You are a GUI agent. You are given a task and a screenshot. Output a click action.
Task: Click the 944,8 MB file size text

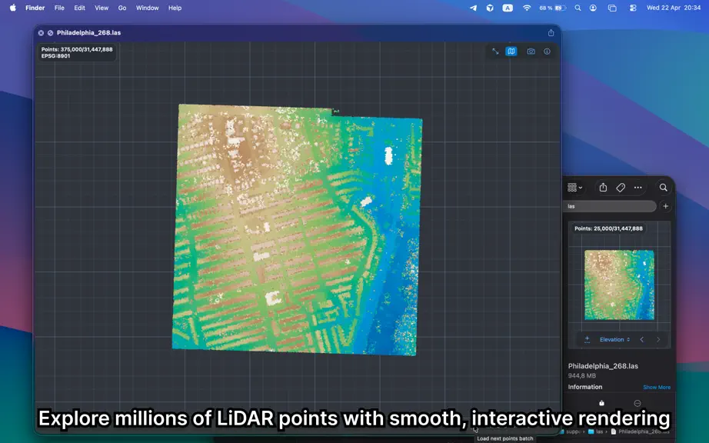(582, 375)
